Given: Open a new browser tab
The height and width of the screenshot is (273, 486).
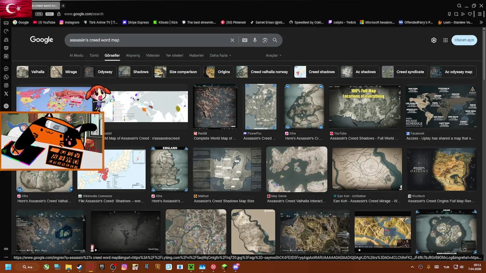Looking at the screenshot, I should pos(63,6).
